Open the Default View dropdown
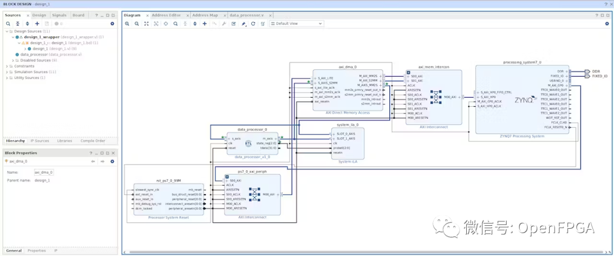The width and height of the screenshot is (614, 256). (296, 24)
